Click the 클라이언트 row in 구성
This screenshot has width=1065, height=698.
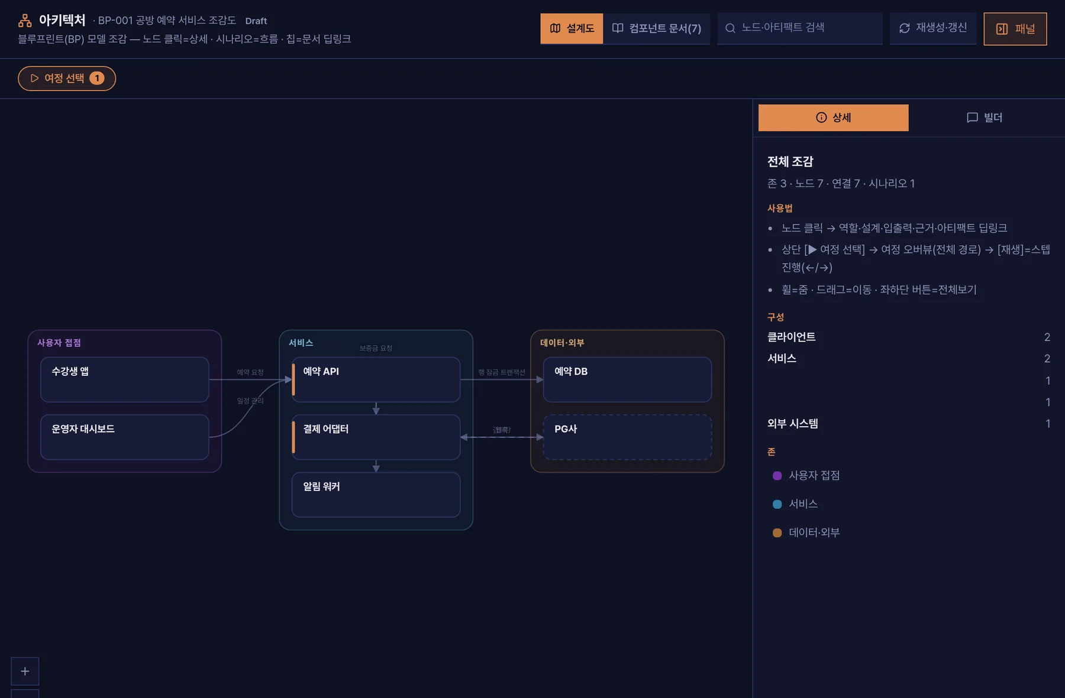pos(909,337)
